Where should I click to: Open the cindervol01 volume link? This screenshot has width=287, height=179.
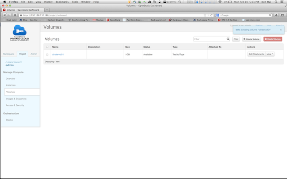pos(59,54)
